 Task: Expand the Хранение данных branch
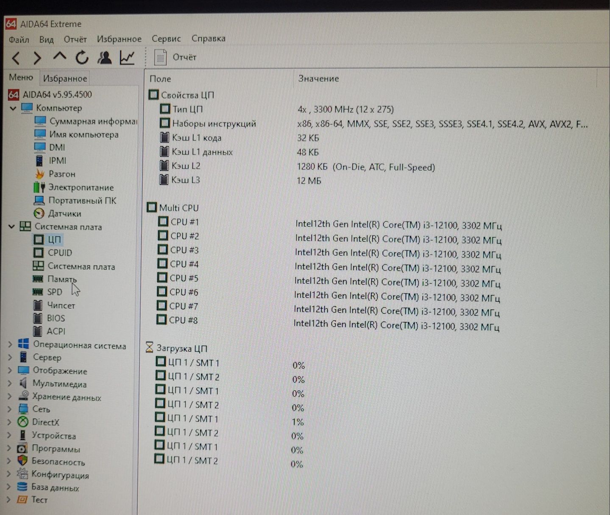point(9,396)
